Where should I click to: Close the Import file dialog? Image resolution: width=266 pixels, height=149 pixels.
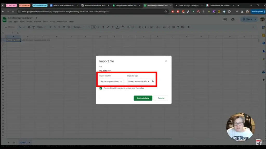[165, 61]
